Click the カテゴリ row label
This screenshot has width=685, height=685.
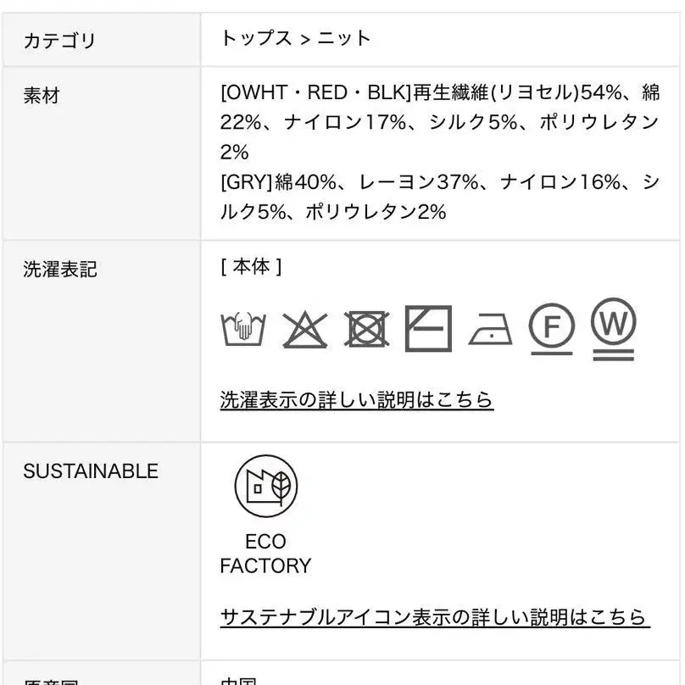pyautogui.click(x=59, y=40)
